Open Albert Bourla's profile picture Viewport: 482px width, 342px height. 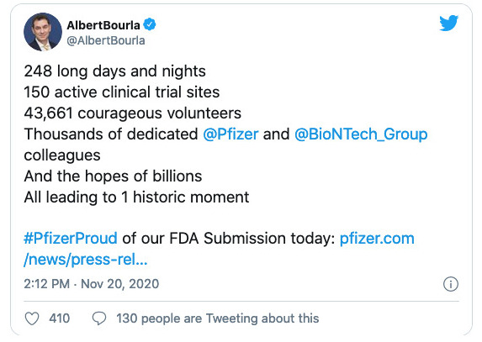click(43, 32)
